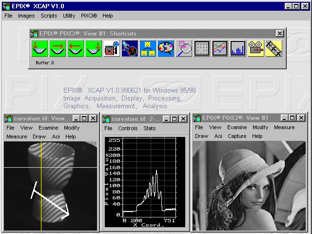Open Stats menu in the plot window
The image size is (312, 234).
[x=150, y=128]
